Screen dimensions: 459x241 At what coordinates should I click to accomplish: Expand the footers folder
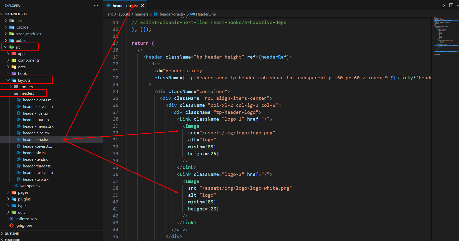click(11, 87)
